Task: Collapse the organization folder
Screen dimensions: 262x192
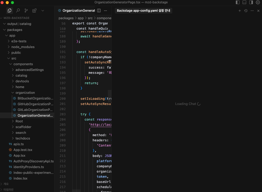Action: pyautogui.click(x=25, y=92)
